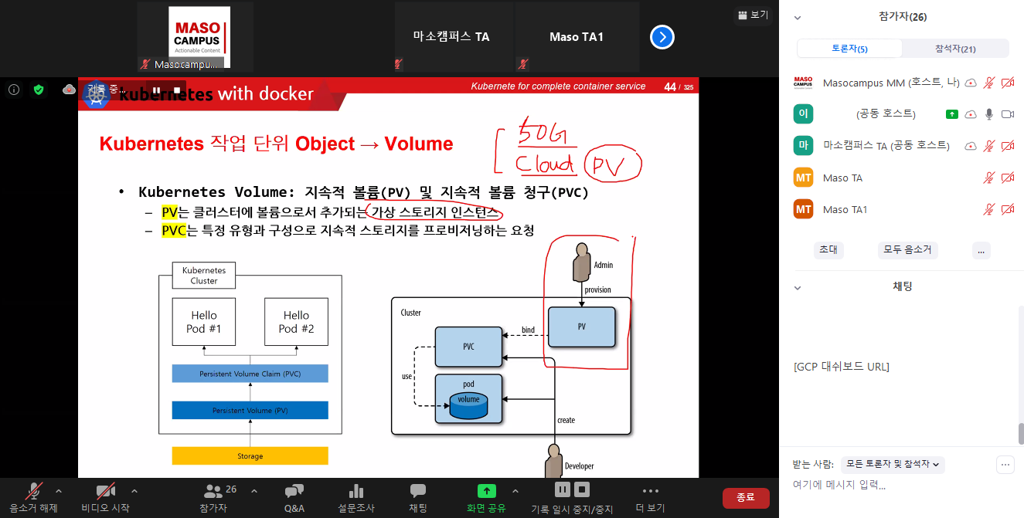This screenshot has height=518, width=1024.
Task: Click the green 화면 공유 icon
Action: coord(486,491)
